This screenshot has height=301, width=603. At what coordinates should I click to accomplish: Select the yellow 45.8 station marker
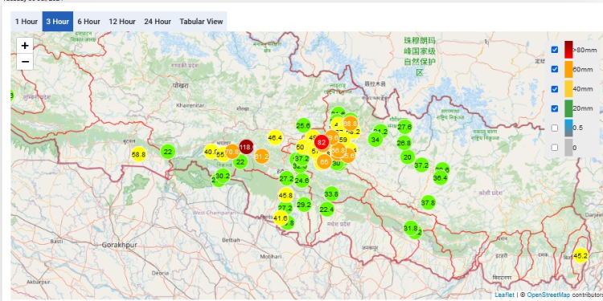point(285,195)
